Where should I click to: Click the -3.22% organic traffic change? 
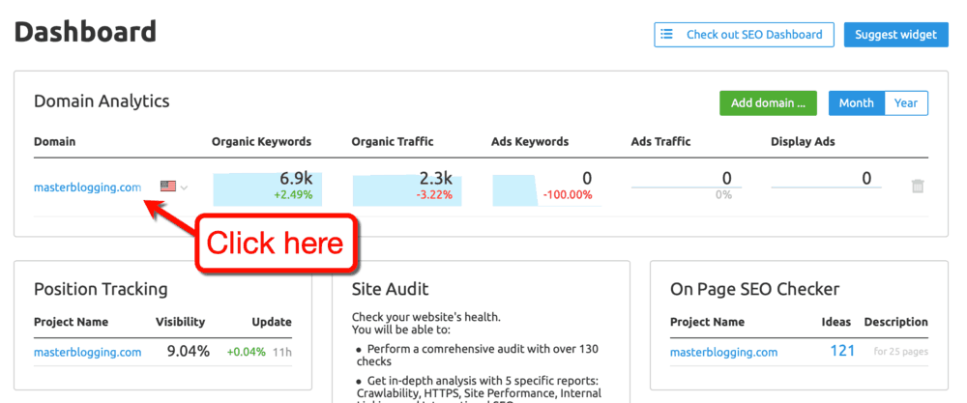pos(434,195)
